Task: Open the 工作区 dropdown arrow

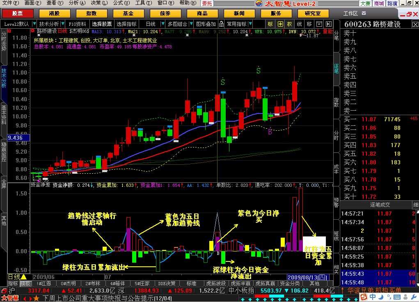Action: pos(364,13)
